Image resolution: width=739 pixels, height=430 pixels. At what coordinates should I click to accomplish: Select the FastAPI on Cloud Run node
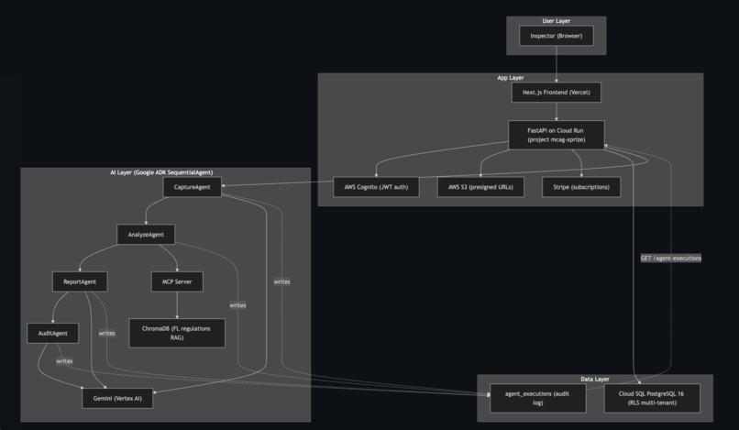click(557, 135)
